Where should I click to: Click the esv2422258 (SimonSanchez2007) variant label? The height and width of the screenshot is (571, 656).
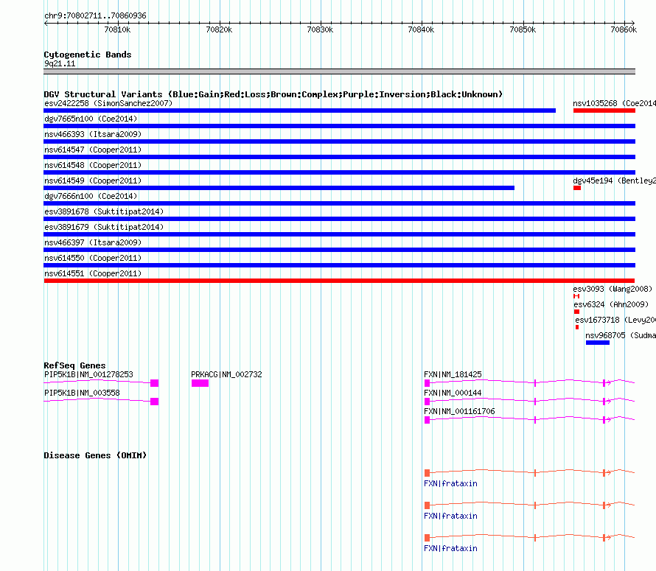click(x=108, y=103)
